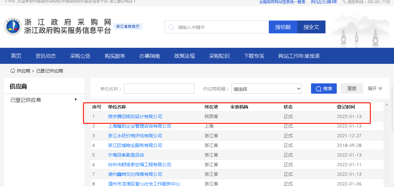Click the 重置 reset button
The height and width of the screenshot is (187, 394).
352,89
